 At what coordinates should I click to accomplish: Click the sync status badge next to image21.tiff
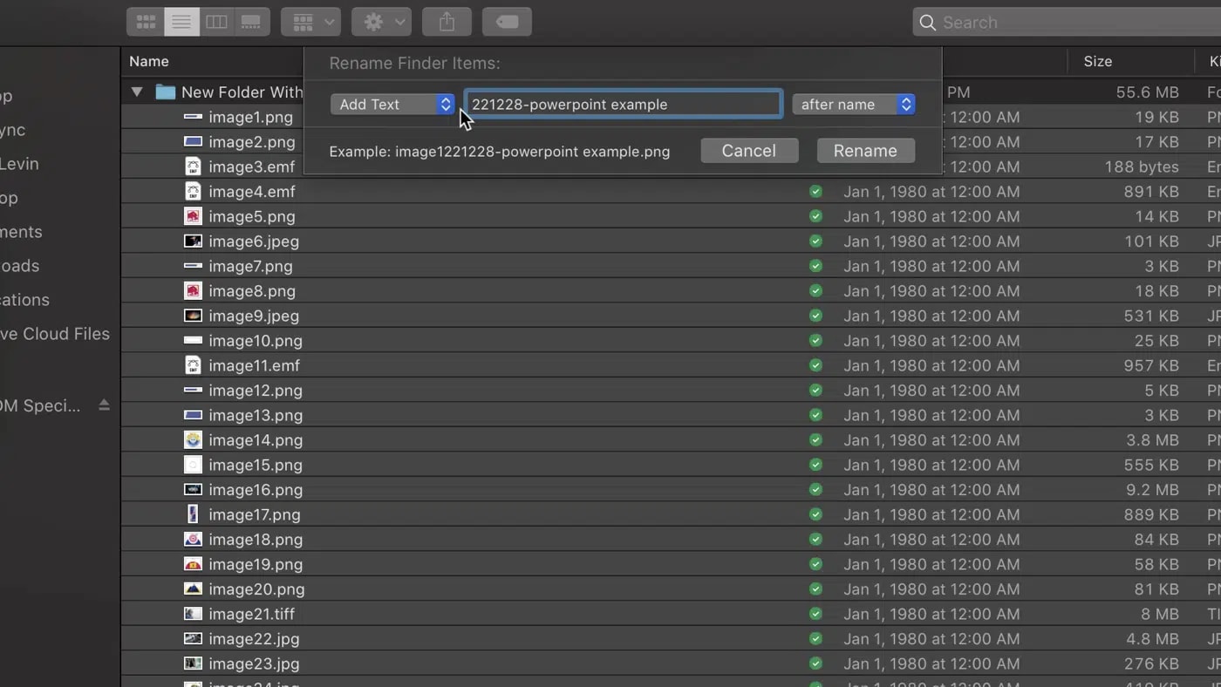tap(816, 614)
